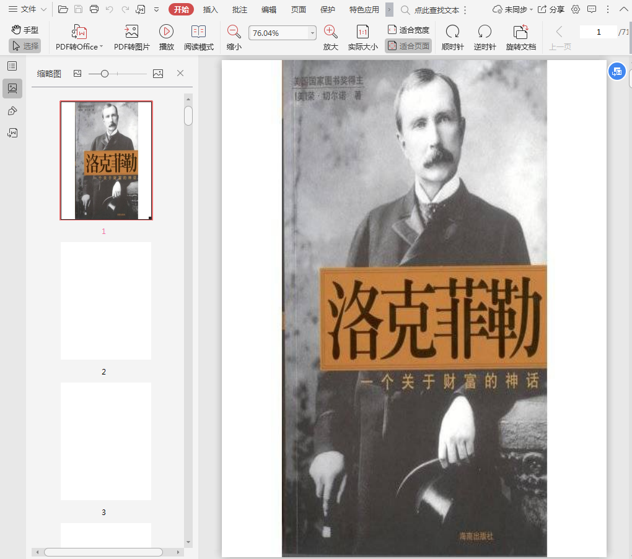Open the bookmarks outline sidebar icon
632x559 pixels.
(x=12, y=66)
